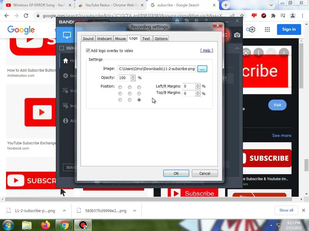This screenshot has width=309, height=231.
Task: Open Chrome media control icon
Action: 283,16
